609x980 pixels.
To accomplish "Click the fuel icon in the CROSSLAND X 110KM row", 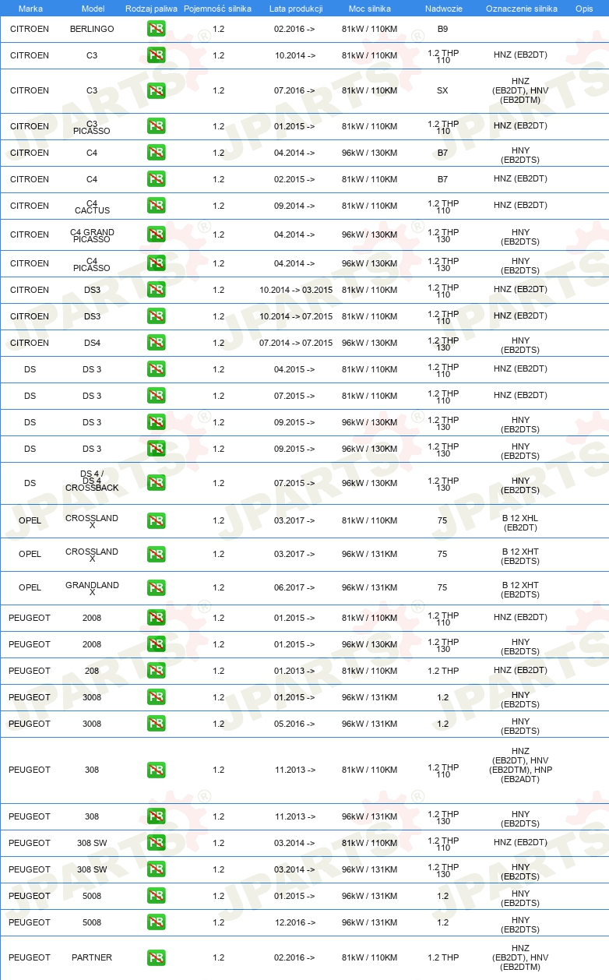I will [x=156, y=521].
